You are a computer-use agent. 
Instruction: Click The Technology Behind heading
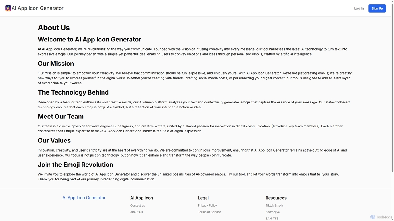point(73,92)
